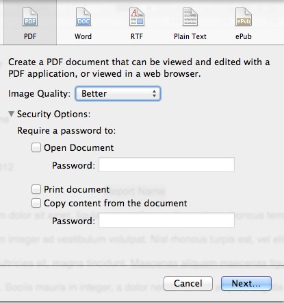The image size is (284, 303).
Task: Check Copy content from the document
Action: pos(36,203)
